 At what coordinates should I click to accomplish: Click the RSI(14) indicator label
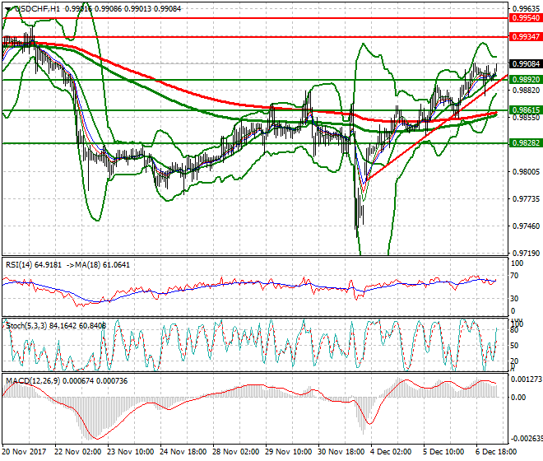[21, 264]
